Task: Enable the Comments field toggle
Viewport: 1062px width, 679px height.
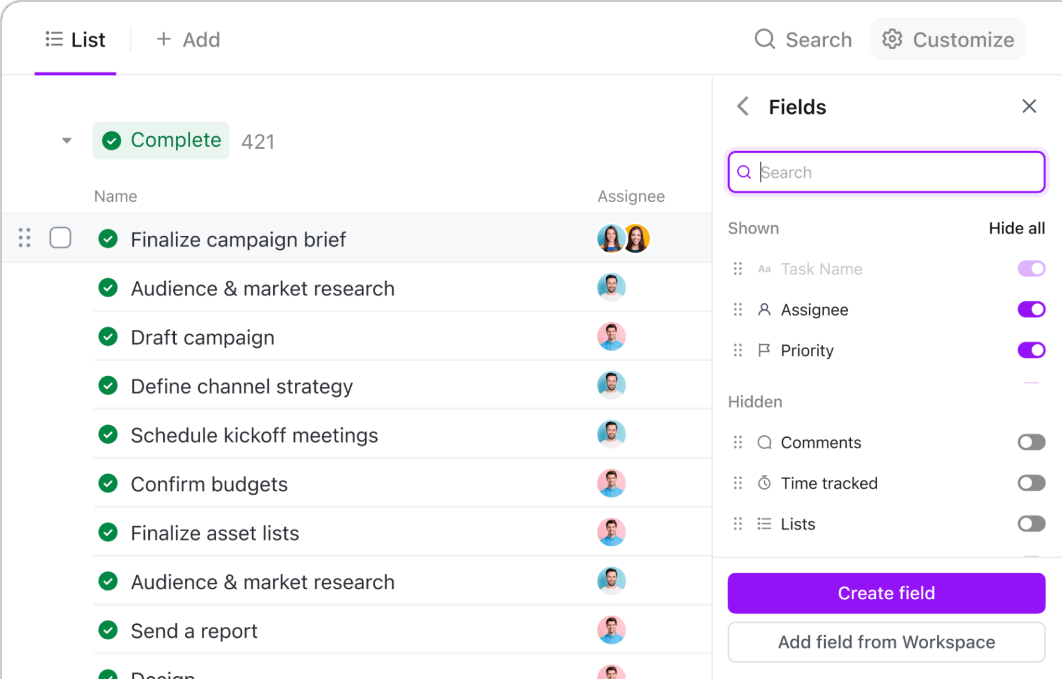Action: coord(1031,442)
